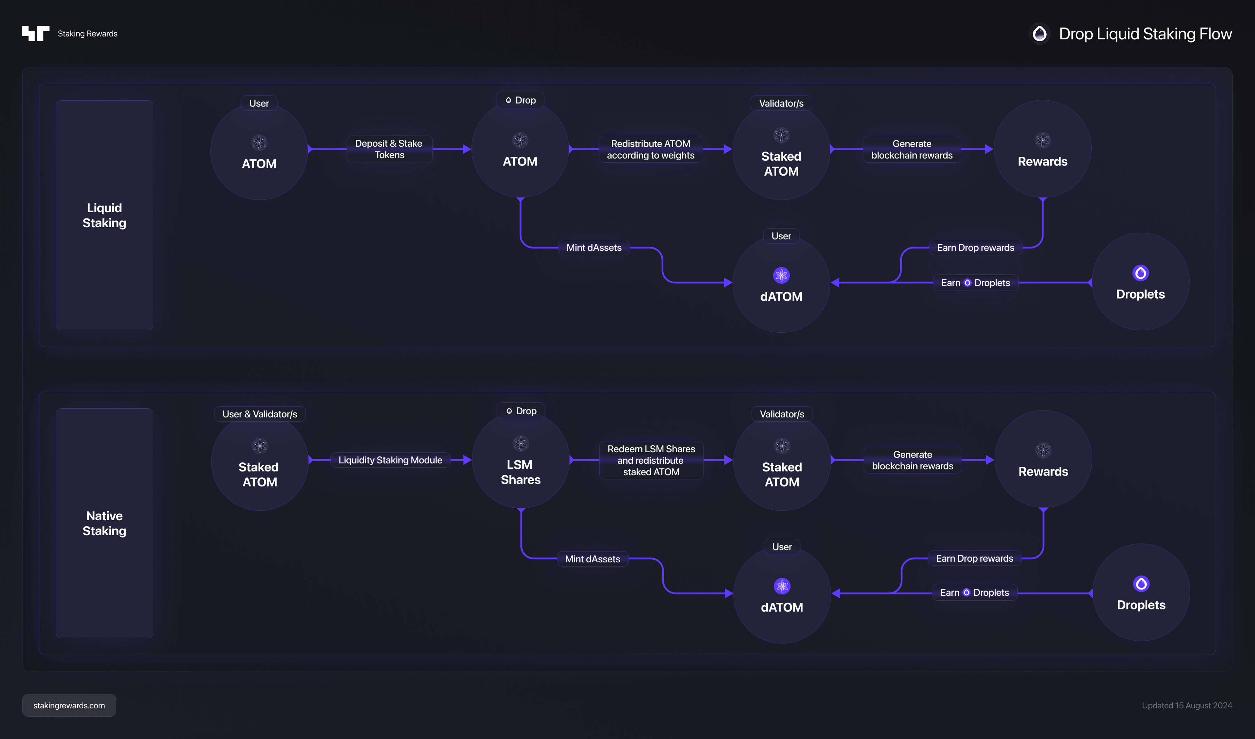Click Droplets text in Liquid Staking circle
This screenshot has width=1255, height=739.
click(1140, 294)
